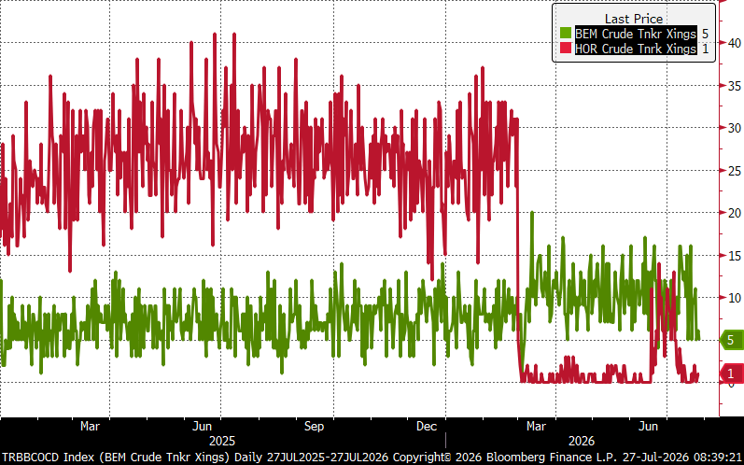This screenshot has width=744, height=465.
Task: Click the red last-price tag showing 1
Action: [x=732, y=373]
